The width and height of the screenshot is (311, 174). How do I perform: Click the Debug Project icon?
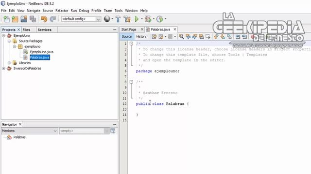(x=148, y=19)
